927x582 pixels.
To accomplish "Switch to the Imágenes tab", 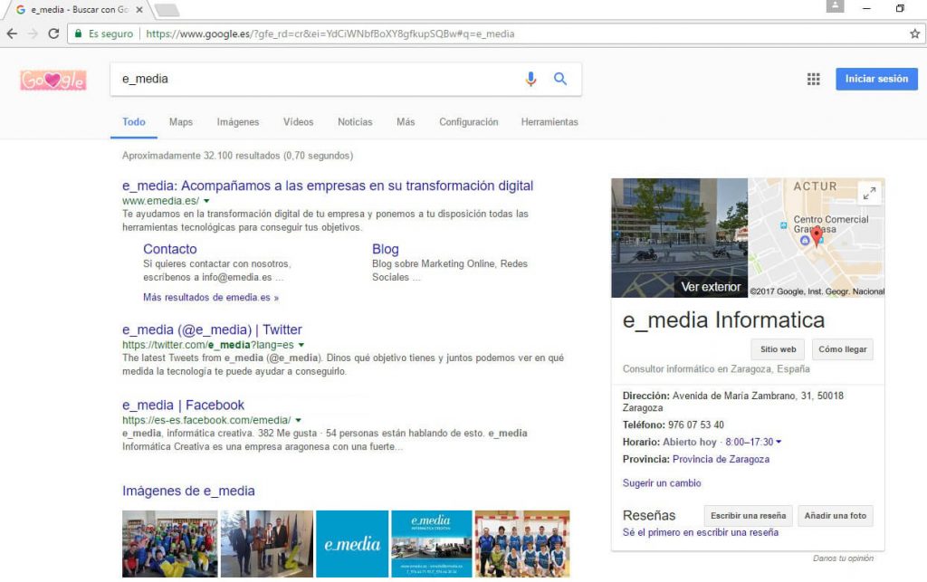I will tap(238, 121).
